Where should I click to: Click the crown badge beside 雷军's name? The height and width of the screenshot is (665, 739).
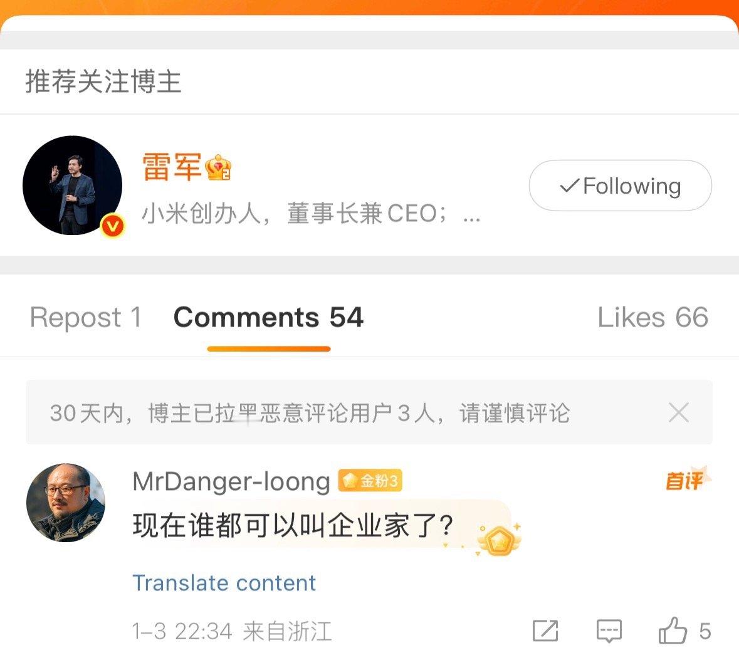[219, 166]
